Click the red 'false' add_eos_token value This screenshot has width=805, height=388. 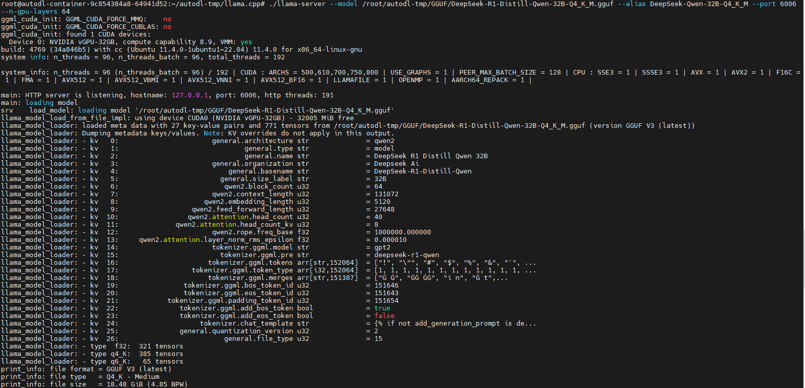[384, 316]
